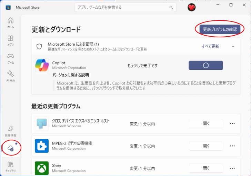251x176 pixels.
Task: Focus the アプリ、ゲームなどを検索する search field
Action: coord(125,7)
